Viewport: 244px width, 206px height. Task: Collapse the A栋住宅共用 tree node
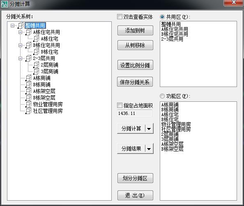[x=20, y=32]
